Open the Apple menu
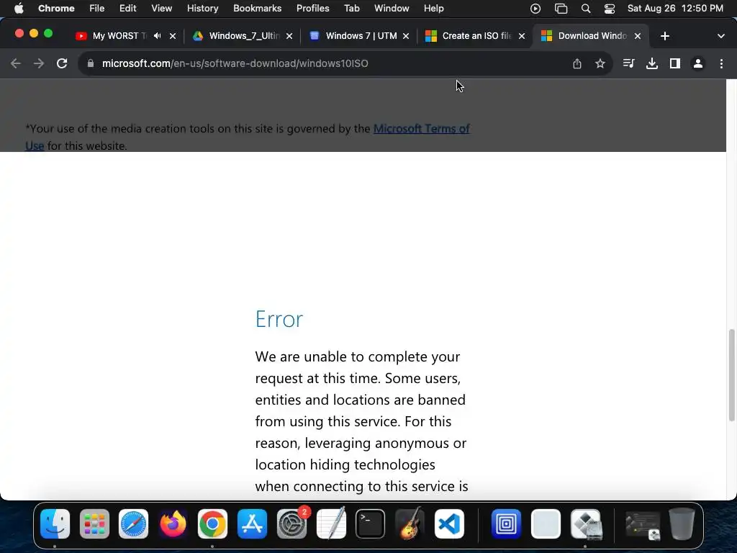737x553 pixels. pos(19,9)
